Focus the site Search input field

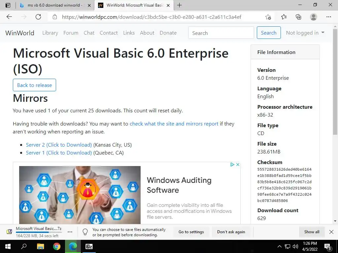(x=221, y=33)
